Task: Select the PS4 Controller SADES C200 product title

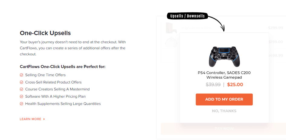Action: (224, 75)
